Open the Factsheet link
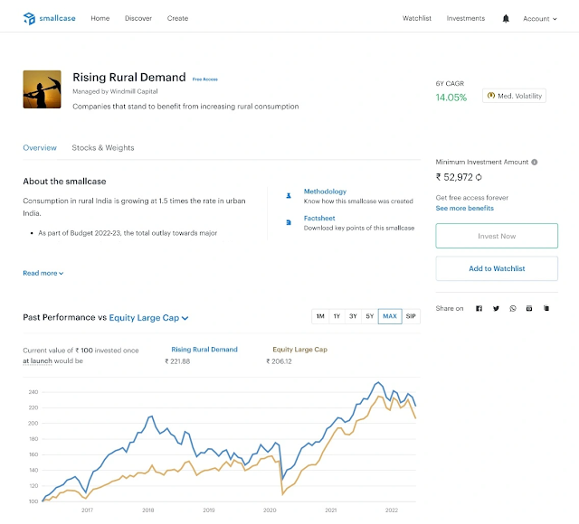The width and height of the screenshot is (579, 524). (x=319, y=219)
